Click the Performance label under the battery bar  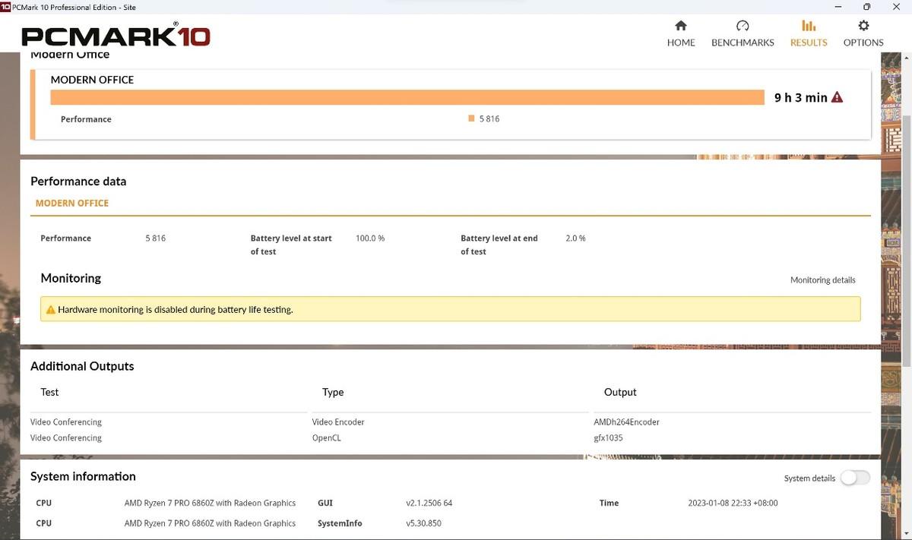86,119
